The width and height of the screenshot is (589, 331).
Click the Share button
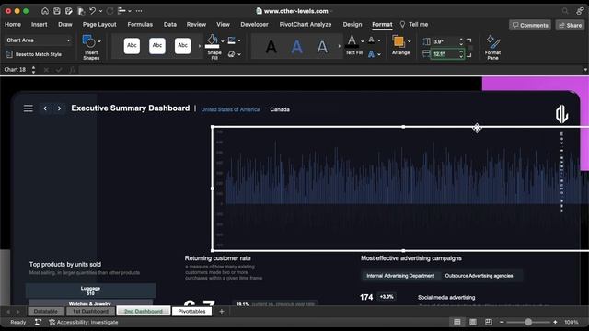click(x=570, y=25)
